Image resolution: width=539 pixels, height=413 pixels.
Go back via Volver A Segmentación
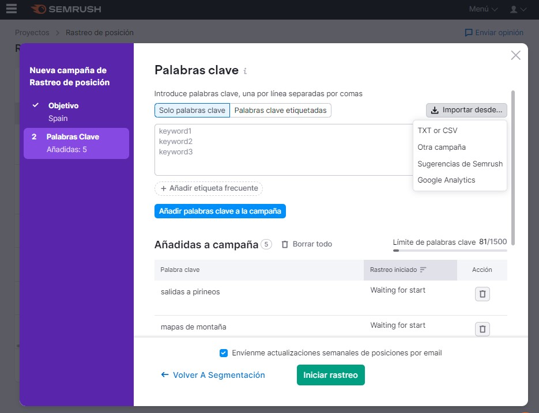pyautogui.click(x=213, y=375)
